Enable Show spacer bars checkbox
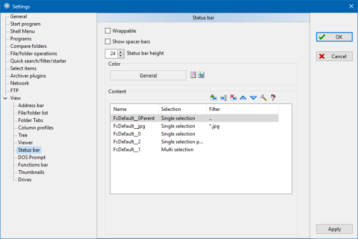This screenshot has width=358, height=239. tap(107, 41)
